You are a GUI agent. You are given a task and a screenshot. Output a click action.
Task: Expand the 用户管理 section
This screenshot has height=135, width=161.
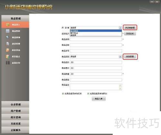(x=15, y=111)
